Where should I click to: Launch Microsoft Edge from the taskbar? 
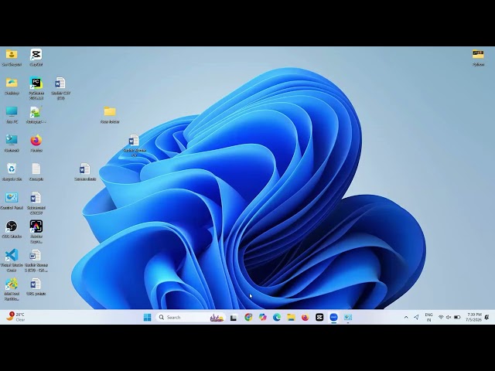(x=277, y=318)
